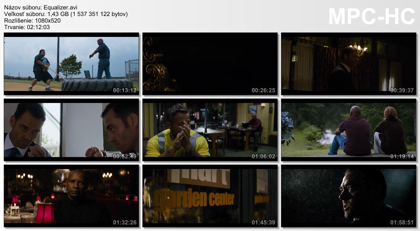Image resolution: width=420 pixels, height=231 pixels.
Task: Select the 01:58:51 timestamp label
Action: click(x=402, y=222)
